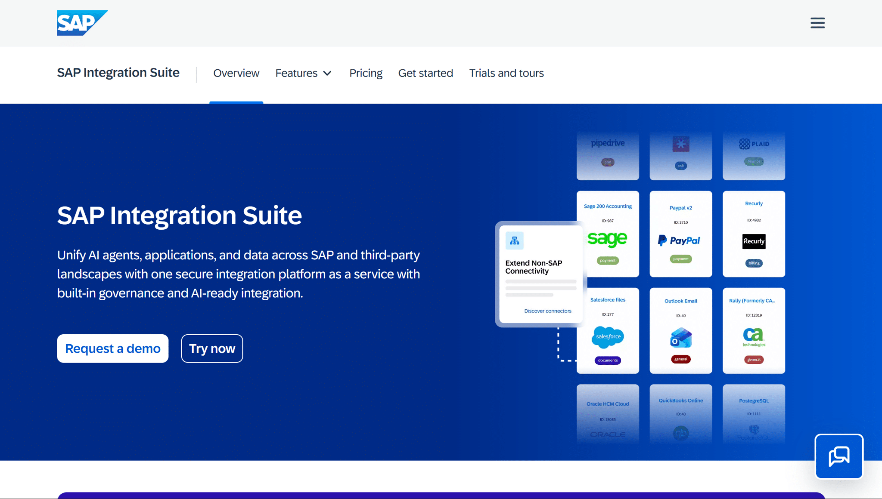The height and width of the screenshot is (499, 882).
Task: Click the Extend Non-SAP Connectivity heading
Action: [534, 267]
